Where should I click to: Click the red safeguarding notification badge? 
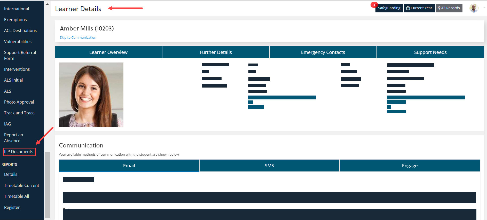pyautogui.click(x=374, y=5)
